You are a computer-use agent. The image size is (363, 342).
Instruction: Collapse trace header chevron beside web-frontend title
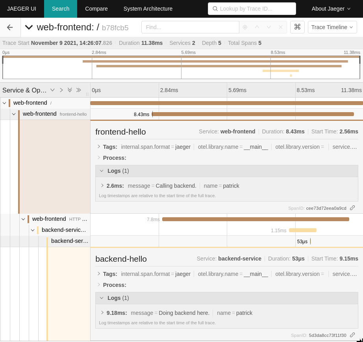(x=29, y=27)
